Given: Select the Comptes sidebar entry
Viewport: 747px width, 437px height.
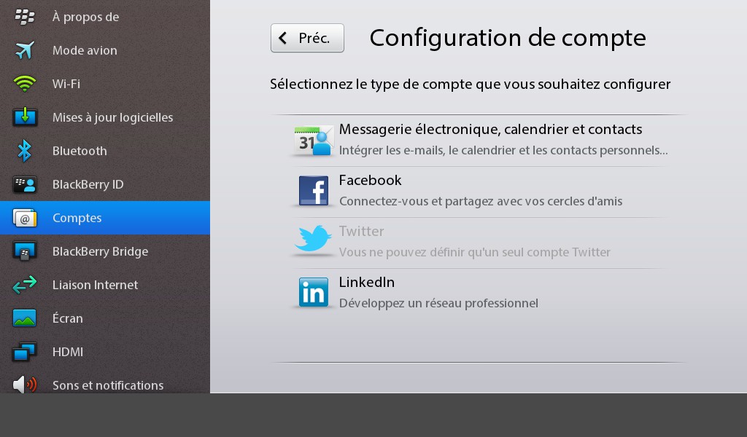Looking at the screenshot, I should (x=105, y=218).
